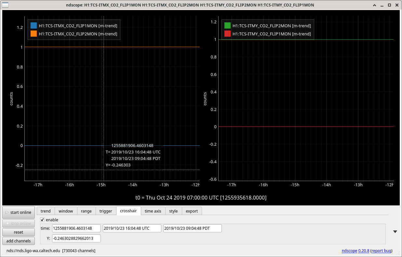Viewport: 402px width, 257px height.
Task: Open the time axis tab
Action: pos(153,211)
